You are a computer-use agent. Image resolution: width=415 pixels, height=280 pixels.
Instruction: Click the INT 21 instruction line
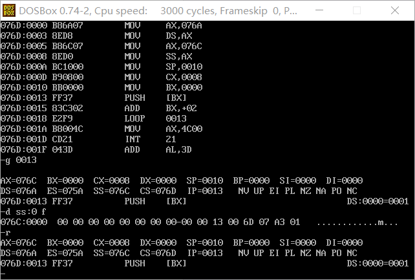tap(89, 139)
